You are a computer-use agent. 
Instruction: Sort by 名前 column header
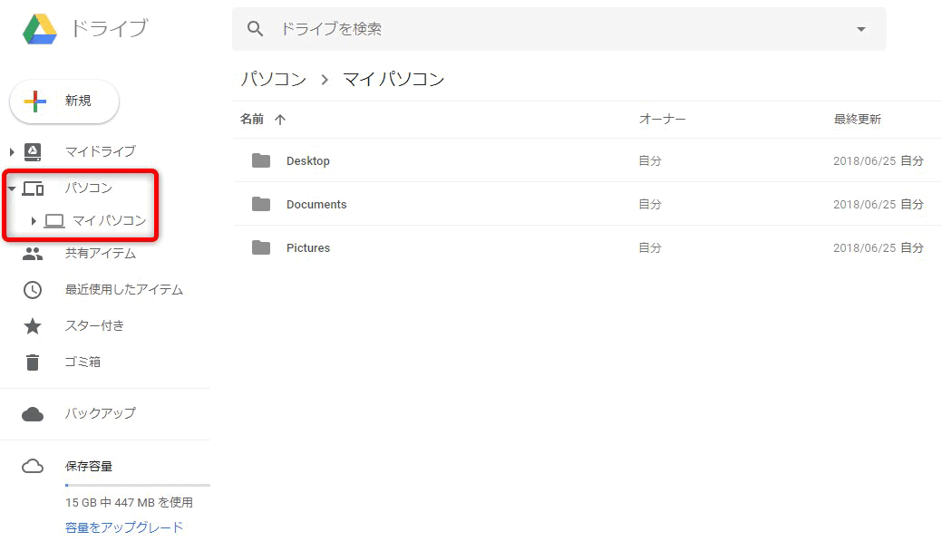252,120
